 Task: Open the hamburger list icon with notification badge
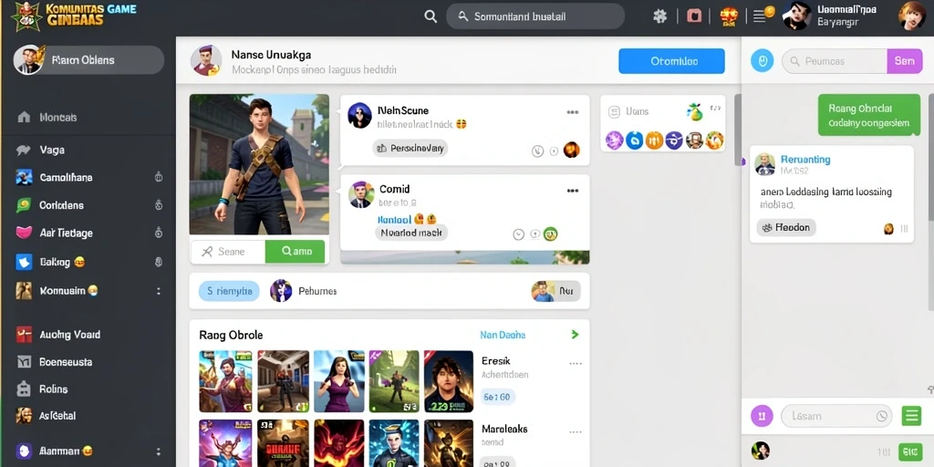759,16
